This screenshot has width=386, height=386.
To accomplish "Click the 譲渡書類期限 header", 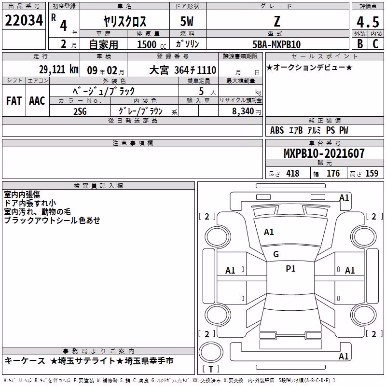I will point(240,56).
